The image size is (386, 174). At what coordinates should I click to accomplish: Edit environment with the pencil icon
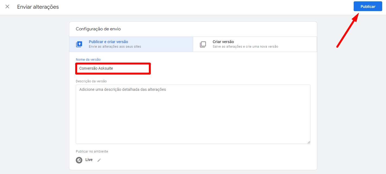coord(99,160)
